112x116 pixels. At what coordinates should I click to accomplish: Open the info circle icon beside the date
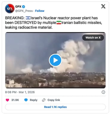point(103,92)
